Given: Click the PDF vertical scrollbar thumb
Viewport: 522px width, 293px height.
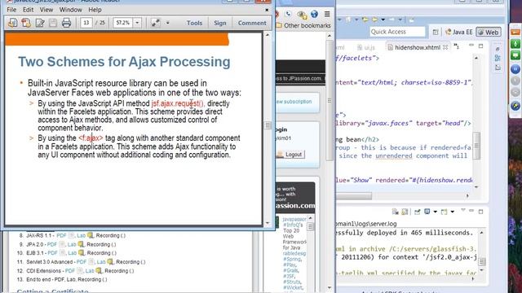Looking at the screenshot, I should point(268,125).
